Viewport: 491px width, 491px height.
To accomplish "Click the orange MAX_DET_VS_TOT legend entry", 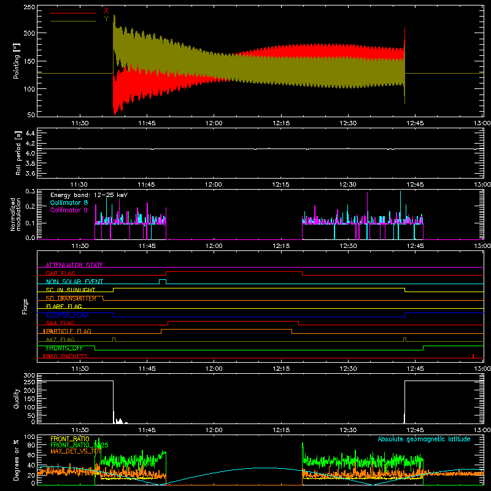I will [75, 451].
